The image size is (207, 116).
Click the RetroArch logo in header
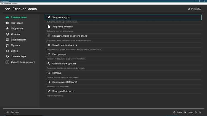pos(7,9)
